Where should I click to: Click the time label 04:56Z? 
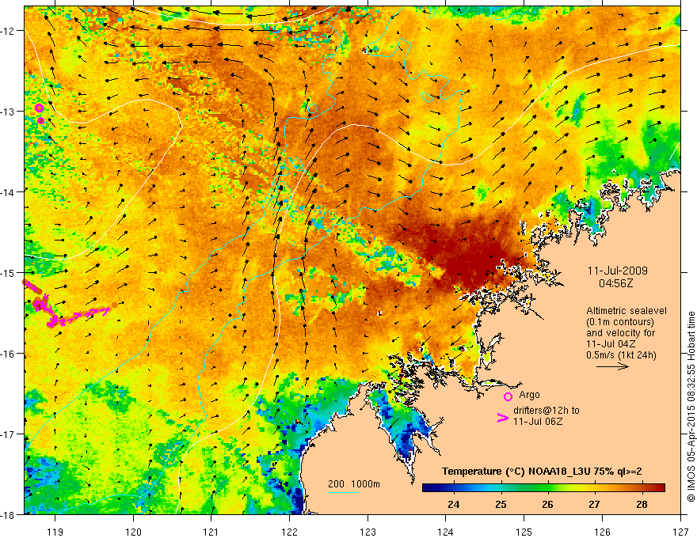[x=616, y=283]
